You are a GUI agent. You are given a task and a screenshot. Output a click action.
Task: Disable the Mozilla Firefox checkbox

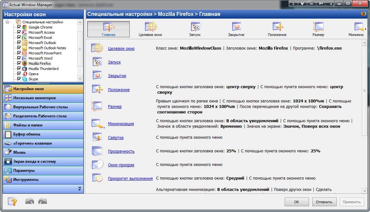[19, 63]
